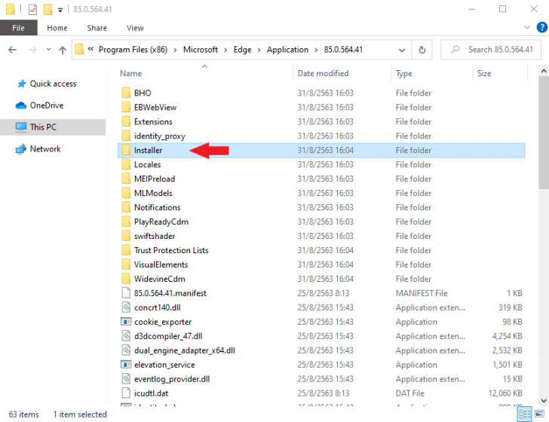Viewport: 549px width, 422px height.
Task: Click the MANIFEST File type cell
Action: click(422, 293)
